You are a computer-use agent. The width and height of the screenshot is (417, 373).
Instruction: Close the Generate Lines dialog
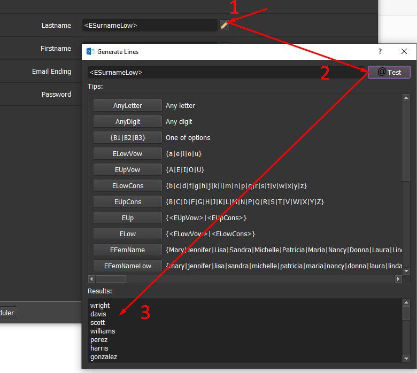click(x=404, y=51)
